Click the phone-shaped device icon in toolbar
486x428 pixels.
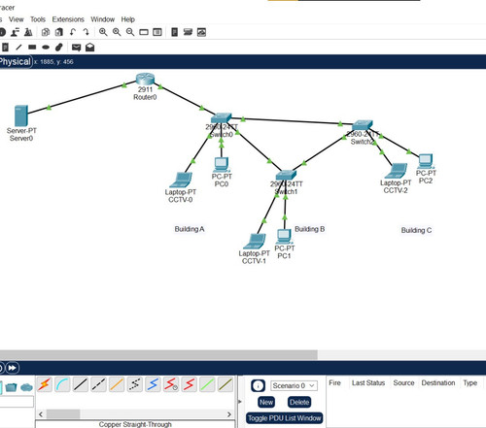point(174,32)
